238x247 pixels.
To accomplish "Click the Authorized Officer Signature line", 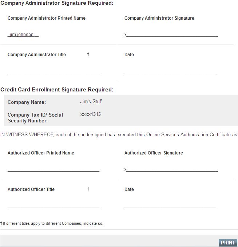I will (172, 171).
